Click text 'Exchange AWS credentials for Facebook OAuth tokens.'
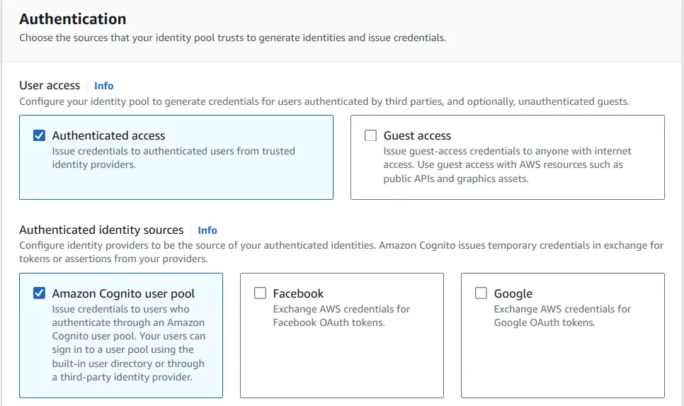Viewport: 684px width, 406px height. pos(341,315)
